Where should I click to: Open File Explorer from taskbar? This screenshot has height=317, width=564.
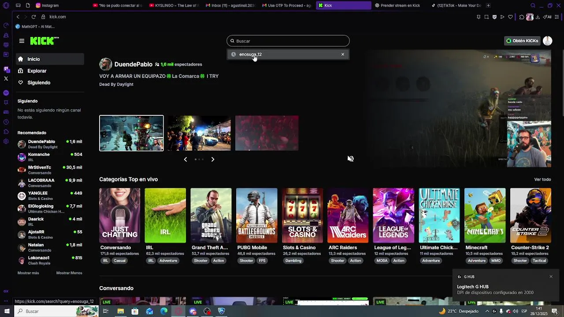120,311
